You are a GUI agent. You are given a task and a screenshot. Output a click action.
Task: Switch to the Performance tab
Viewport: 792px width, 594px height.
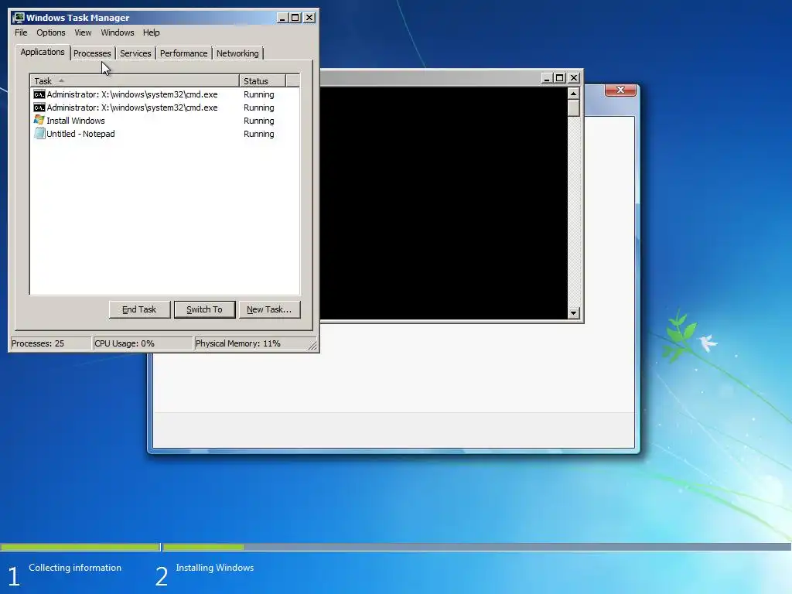pos(183,53)
